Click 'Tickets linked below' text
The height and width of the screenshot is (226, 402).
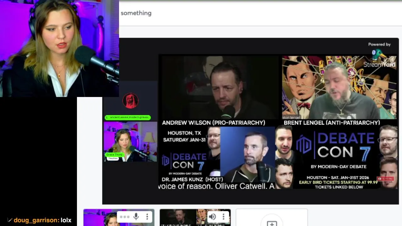[x=339, y=187]
